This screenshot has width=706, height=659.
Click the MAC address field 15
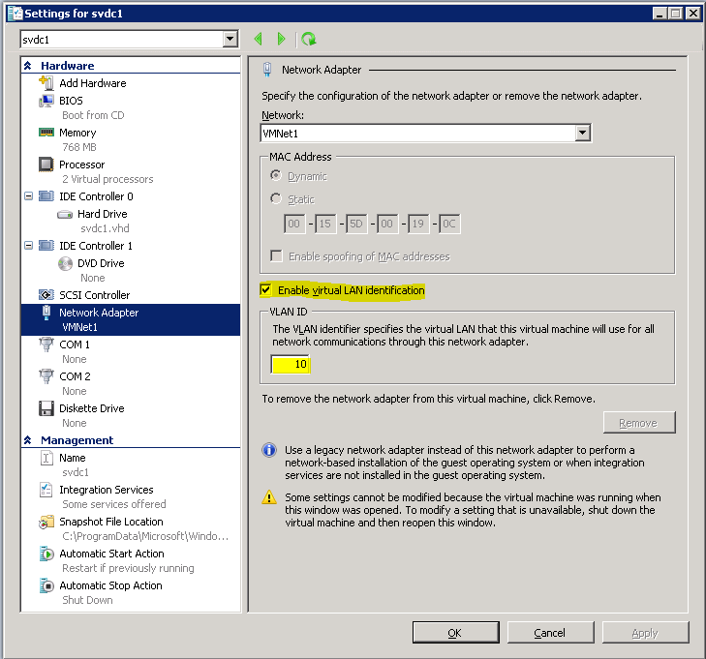(x=325, y=224)
